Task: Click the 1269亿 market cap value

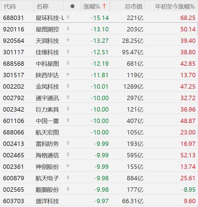Action: click(x=133, y=87)
